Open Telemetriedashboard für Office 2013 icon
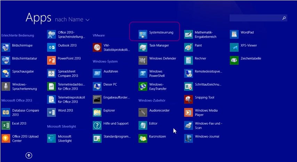Image resolution: width=297 pixels, height=162 pixels. pos(51,86)
